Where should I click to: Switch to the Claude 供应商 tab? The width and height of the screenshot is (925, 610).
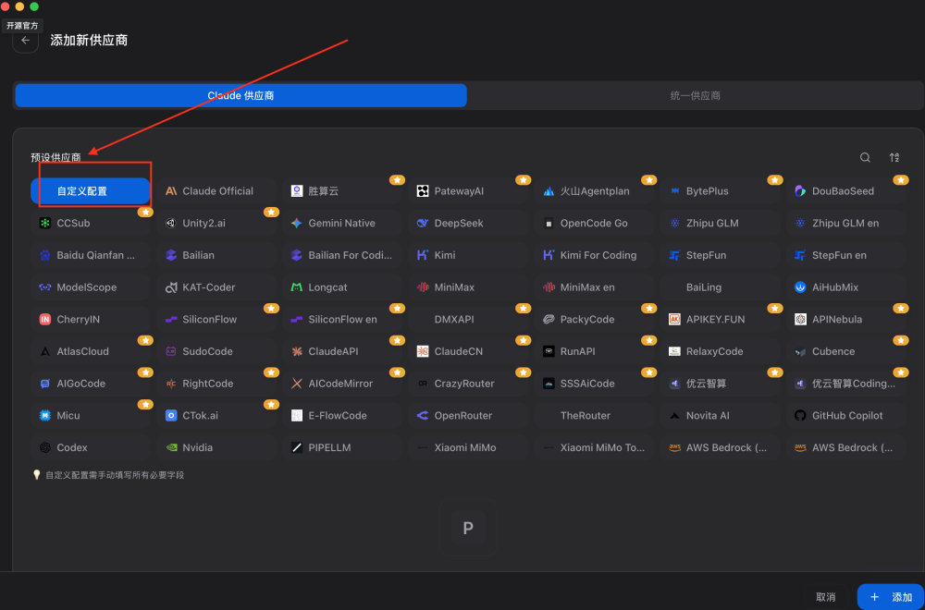[240, 95]
